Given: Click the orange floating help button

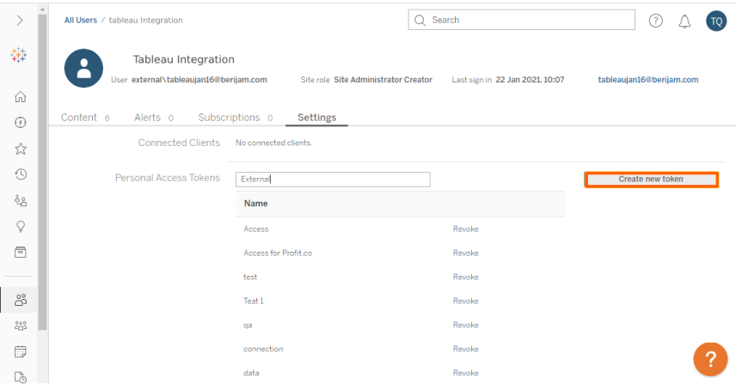Looking at the screenshot, I should pyautogui.click(x=710, y=359).
